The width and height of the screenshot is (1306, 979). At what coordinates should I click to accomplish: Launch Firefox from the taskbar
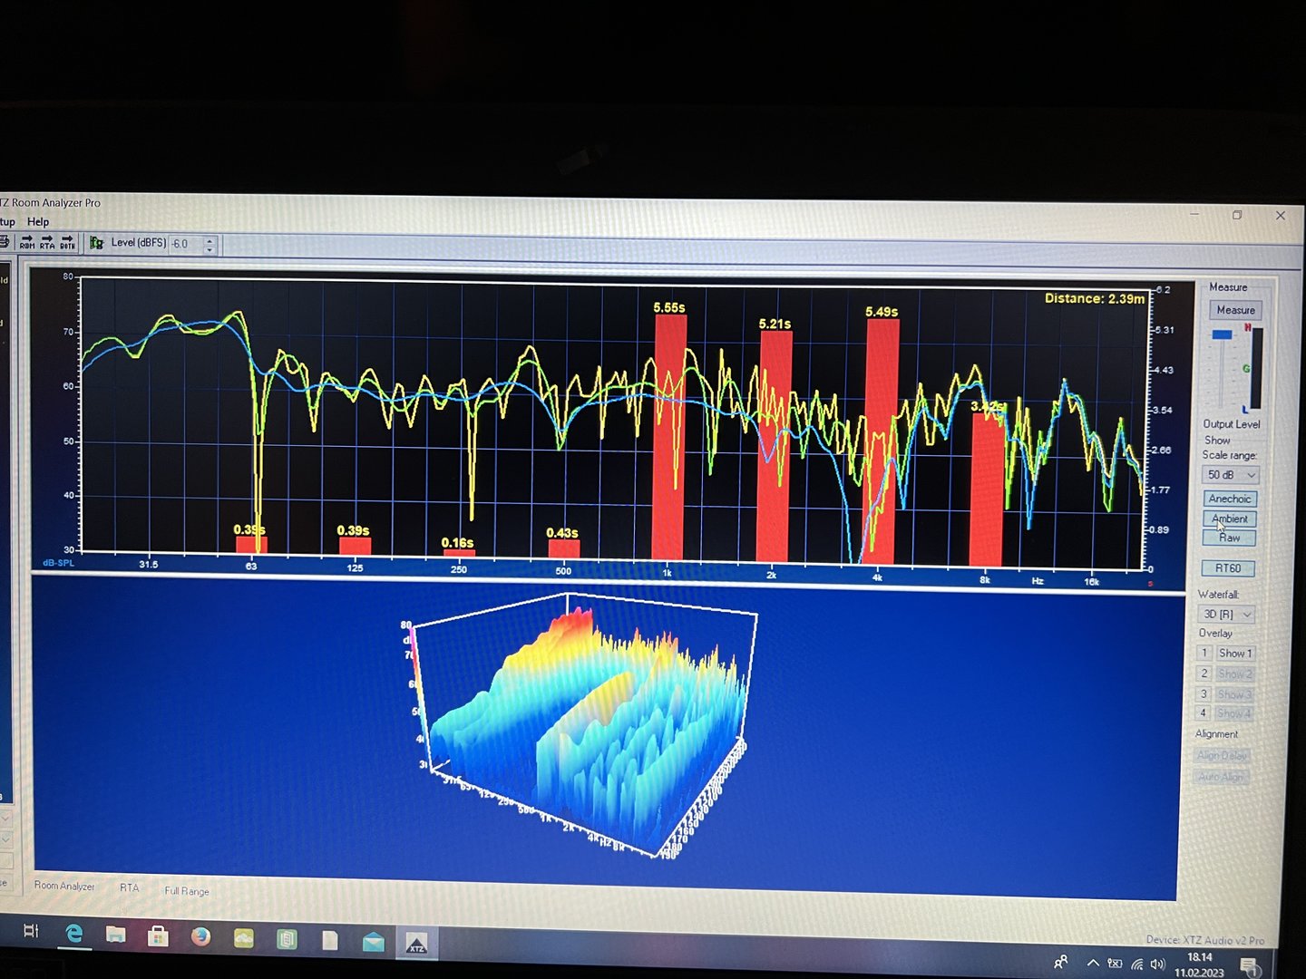point(200,936)
